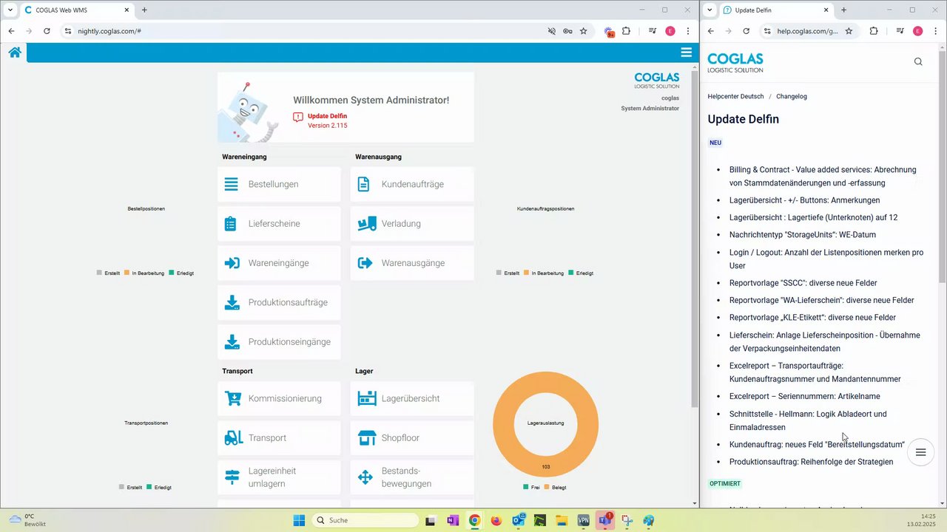Open Produktionsaufträge tile
This screenshot has height=532, width=947.
coord(279,302)
